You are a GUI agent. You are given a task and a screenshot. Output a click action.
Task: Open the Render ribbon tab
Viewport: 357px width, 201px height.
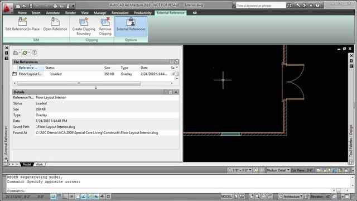(70, 13)
